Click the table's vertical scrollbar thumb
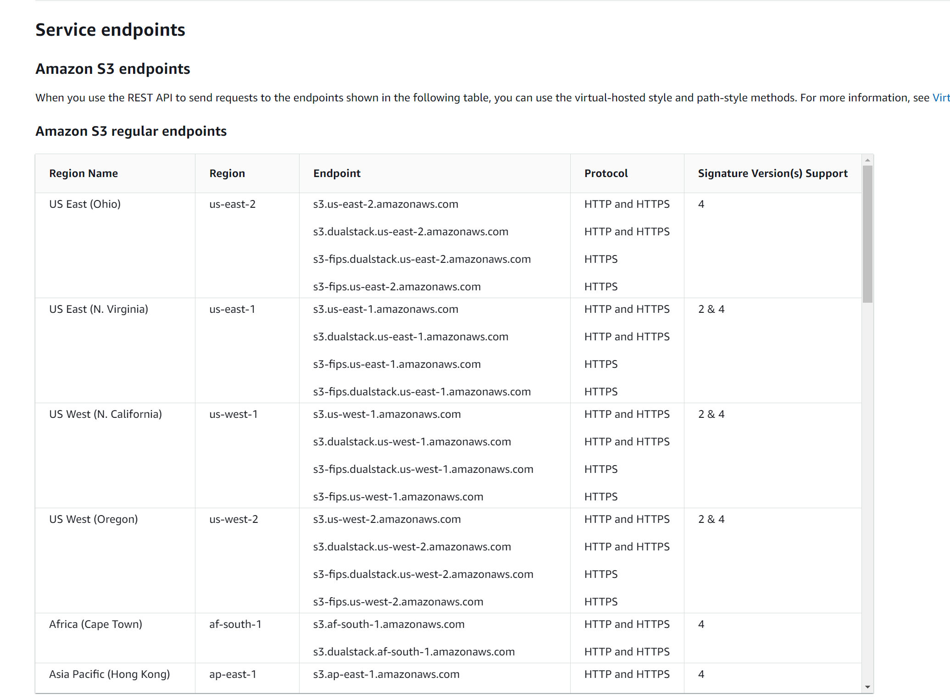 coord(867,234)
